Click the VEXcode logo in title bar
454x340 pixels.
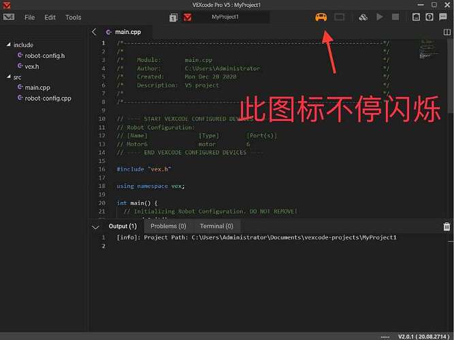[x=7, y=5]
